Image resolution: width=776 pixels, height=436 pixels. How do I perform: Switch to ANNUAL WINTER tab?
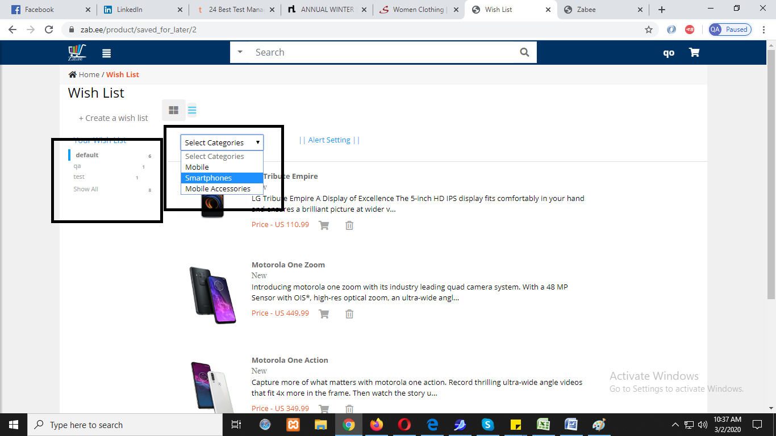click(327, 10)
